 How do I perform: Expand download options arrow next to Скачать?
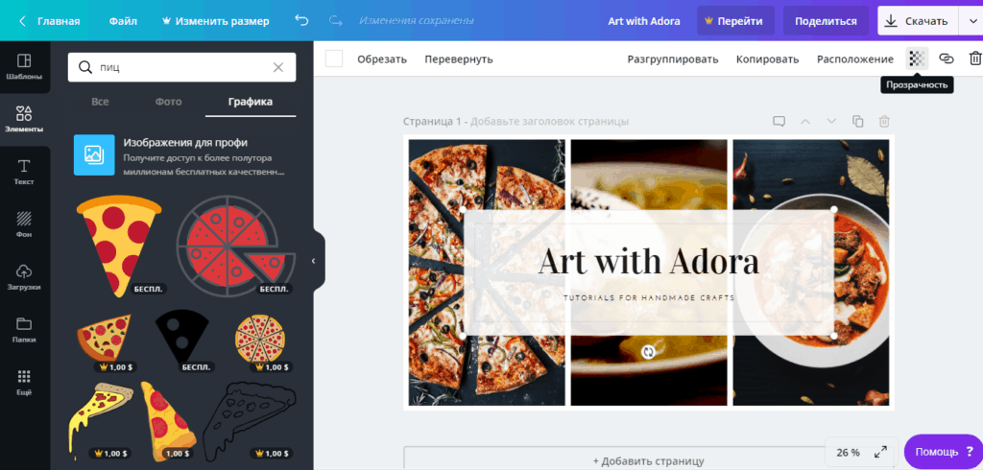(969, 21)
